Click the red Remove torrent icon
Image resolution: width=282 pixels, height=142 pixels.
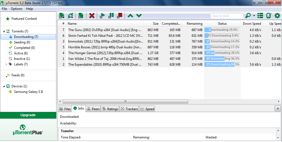click(92, 16)
